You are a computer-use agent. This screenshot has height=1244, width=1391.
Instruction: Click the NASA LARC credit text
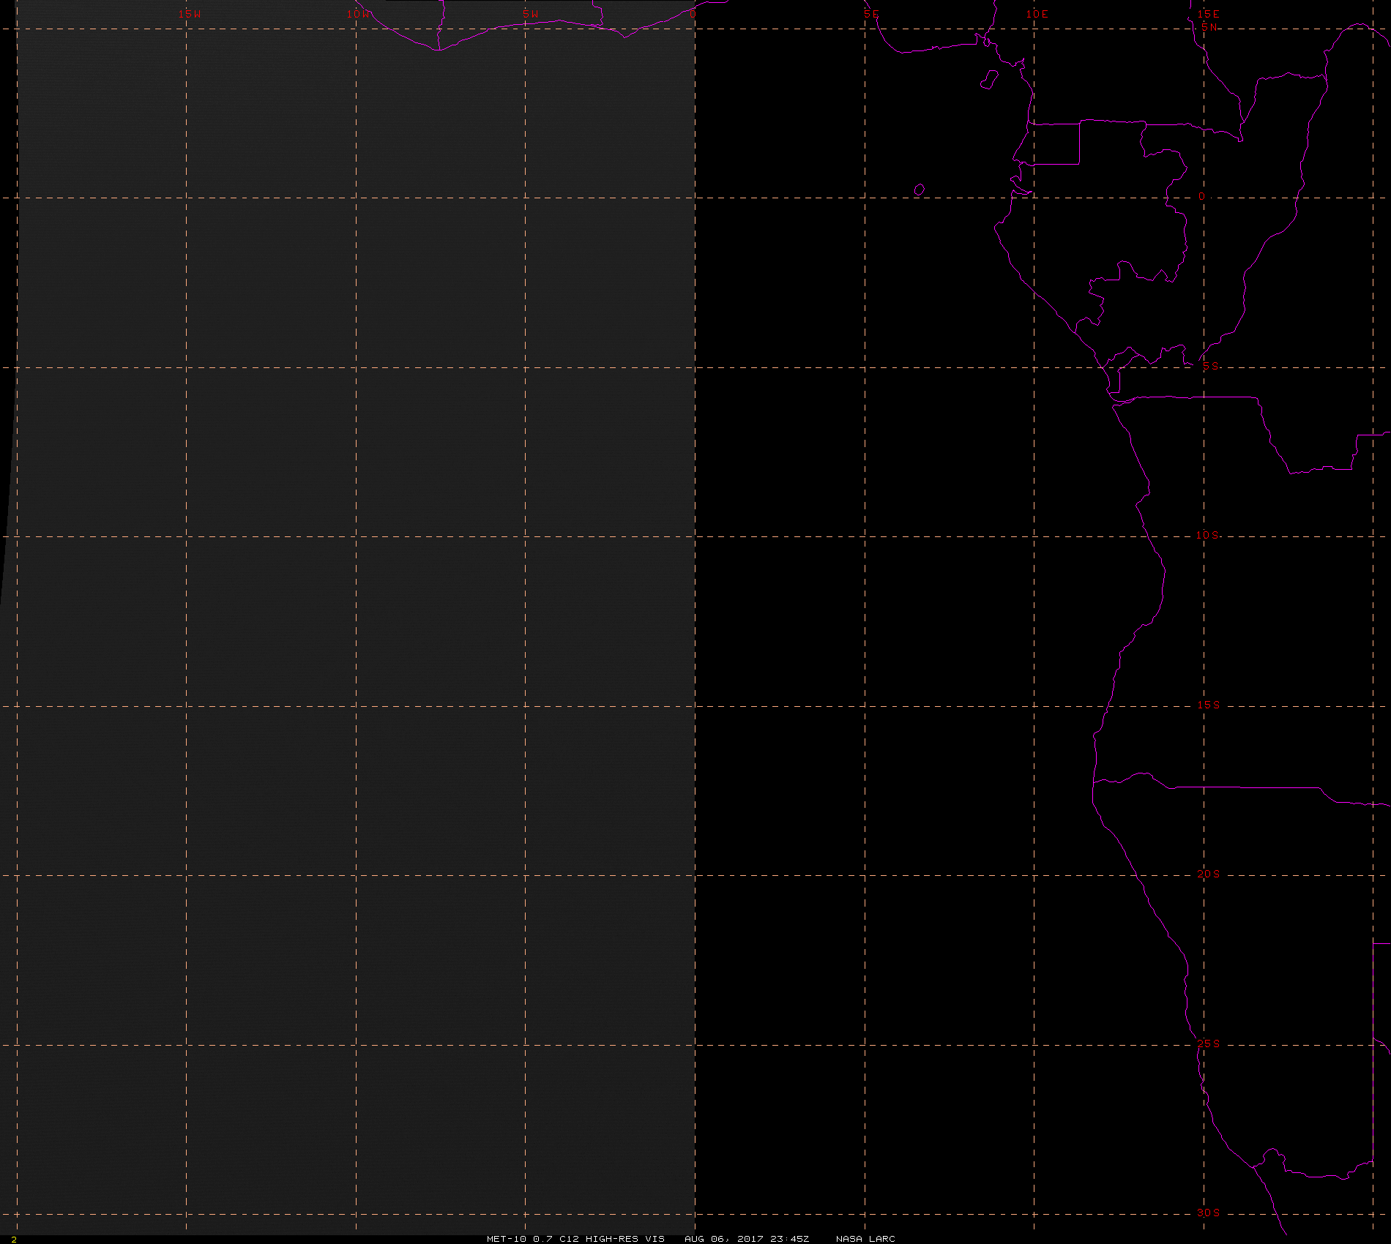pyautogui.click(x=865, y=1238)
